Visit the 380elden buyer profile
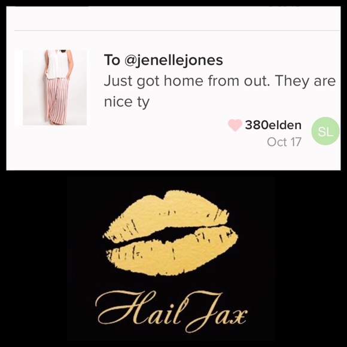The width and height of the screenshot is (347, 347). click(273, 125)
